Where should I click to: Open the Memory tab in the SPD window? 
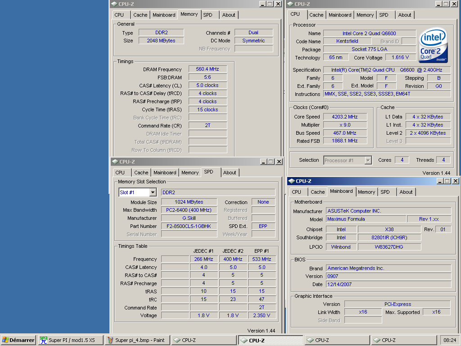[190, 173]
